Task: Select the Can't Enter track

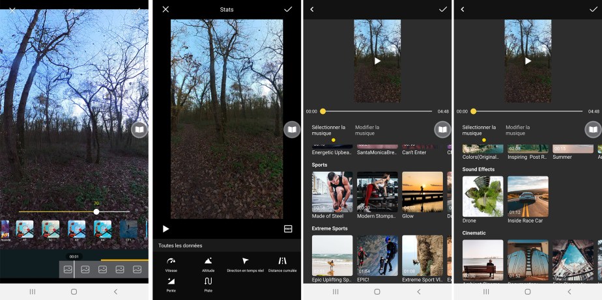Action: [x=422, y=150]
